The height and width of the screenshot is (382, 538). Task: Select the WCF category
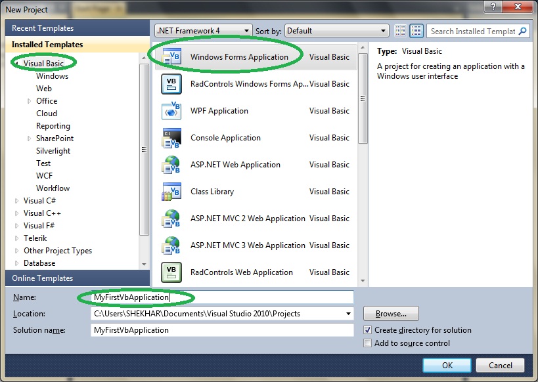tap(44, 175)
